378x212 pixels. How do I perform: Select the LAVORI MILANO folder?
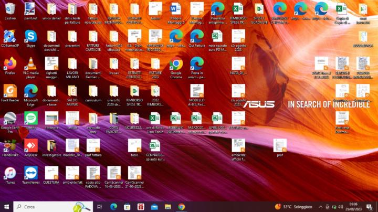pyautogui.click(x=72, y=64)
